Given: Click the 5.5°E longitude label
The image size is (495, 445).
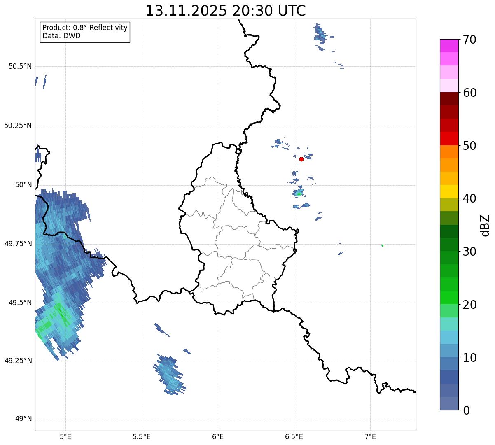Looking at the screenshot, I should (142, 437).
